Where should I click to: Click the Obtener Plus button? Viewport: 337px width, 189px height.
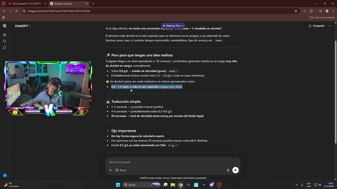coord(171,26)
